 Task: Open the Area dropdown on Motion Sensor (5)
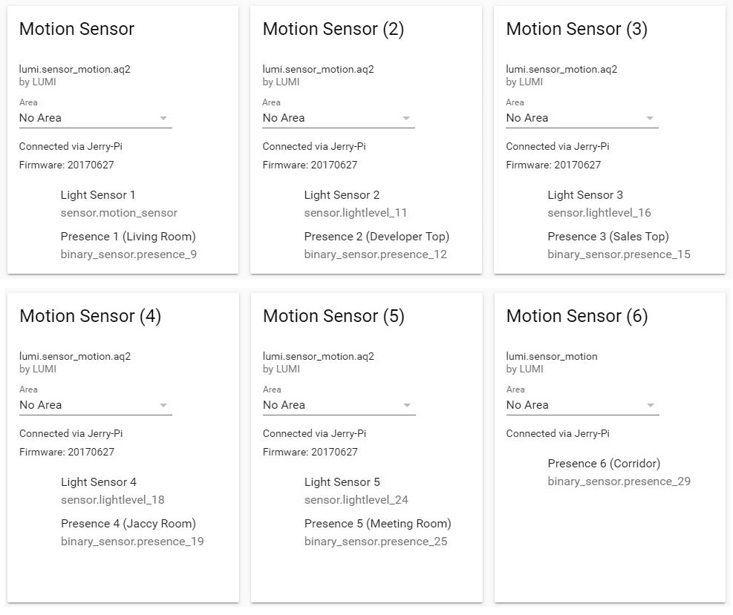pyautogui.click(x=406, y=405)
